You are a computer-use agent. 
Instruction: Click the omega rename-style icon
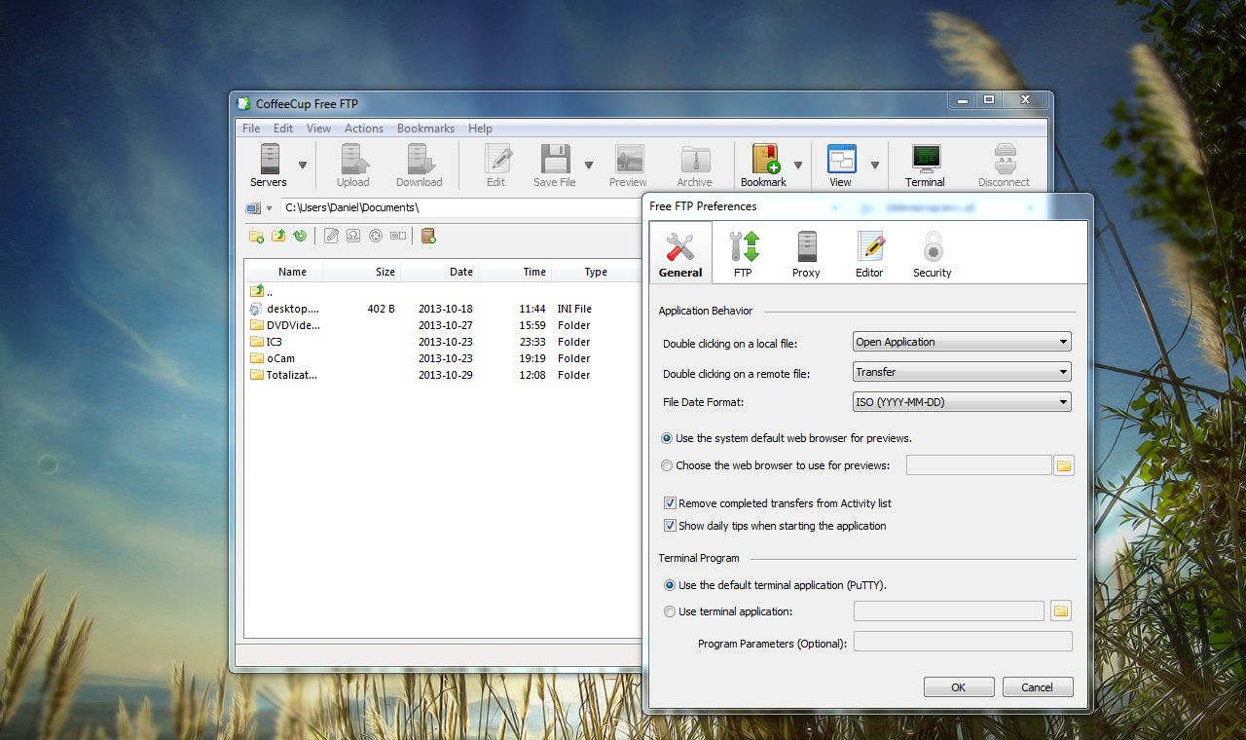(353, 236)
